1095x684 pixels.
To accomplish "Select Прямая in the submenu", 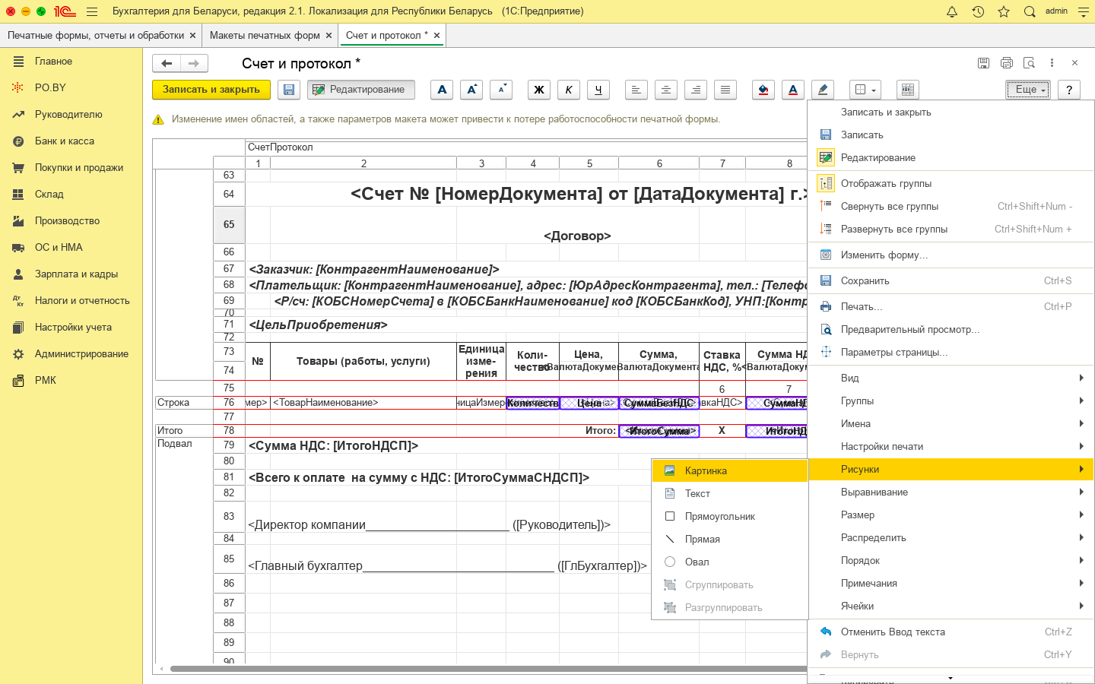I will (x=730, y=539).
